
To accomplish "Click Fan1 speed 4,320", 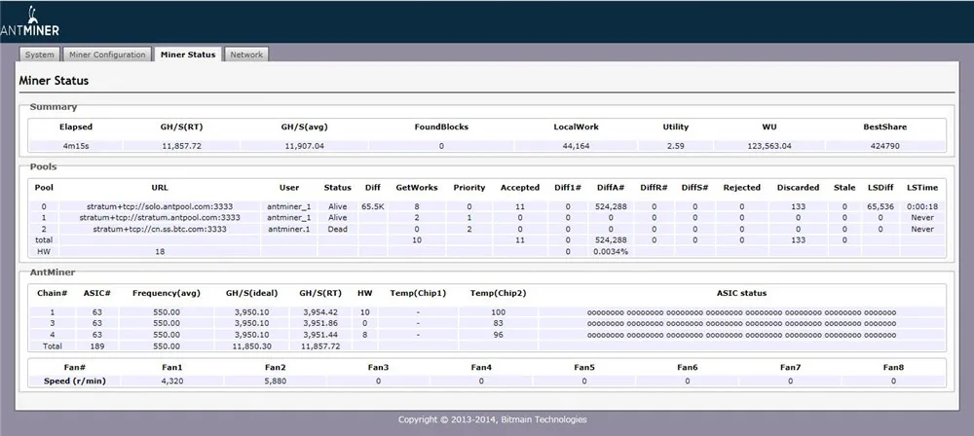I will pyautogui.click(x=172, y=381).
